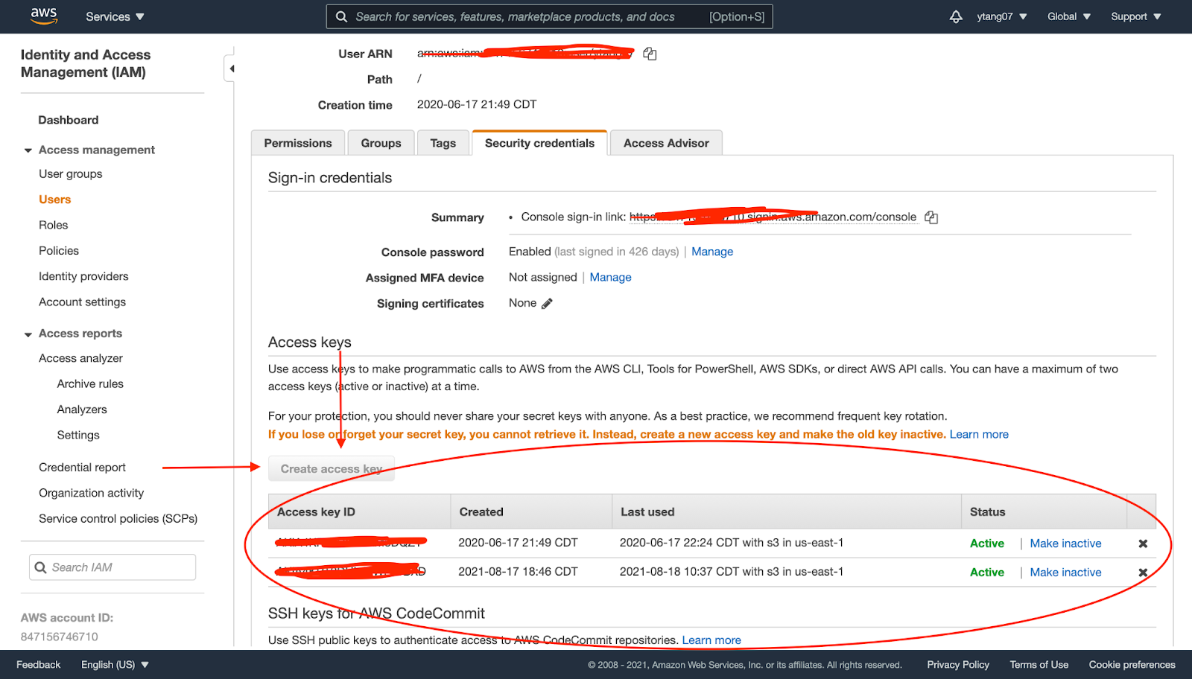Image resolution: width=1192 pixels, height=679 pixels.
Task: Switch to the Tags tab
Action: [443, 143]
